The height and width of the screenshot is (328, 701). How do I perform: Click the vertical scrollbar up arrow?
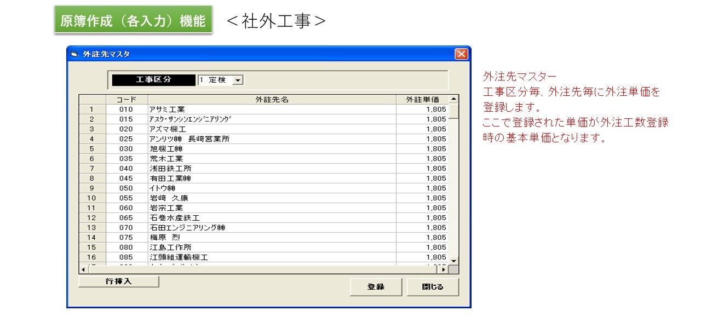453,99
